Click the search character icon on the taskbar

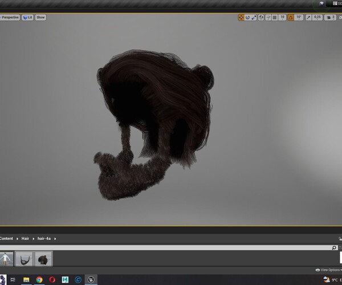pyautogui.click(x=3, y=280)
